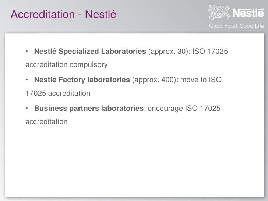Click the second bullet point marker

27,80
